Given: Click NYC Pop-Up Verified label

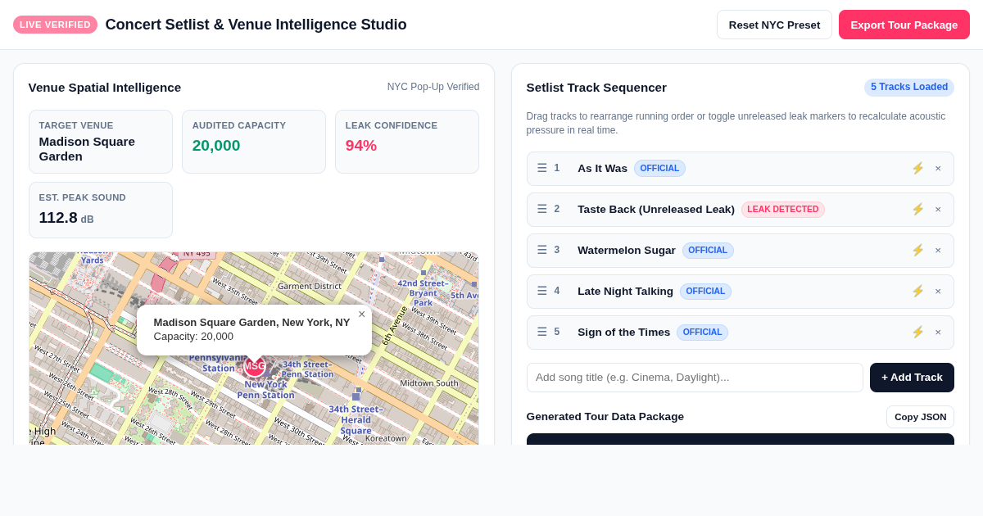Looking at the screenshot, I should point(433,87).
